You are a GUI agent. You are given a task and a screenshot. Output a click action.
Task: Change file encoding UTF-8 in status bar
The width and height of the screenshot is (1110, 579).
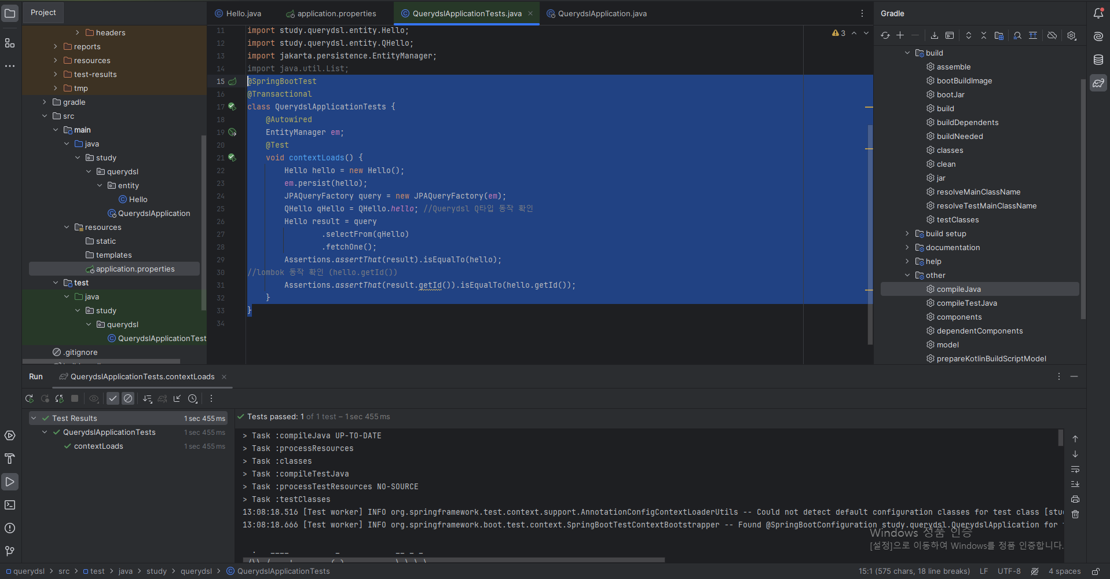pyautogui.click(x=1009, y=571)
